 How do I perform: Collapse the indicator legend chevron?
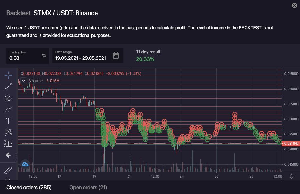24,81
